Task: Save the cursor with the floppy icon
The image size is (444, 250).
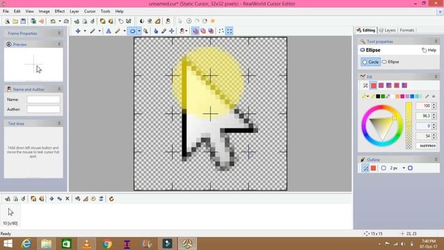Action: [x=23, y=22]
